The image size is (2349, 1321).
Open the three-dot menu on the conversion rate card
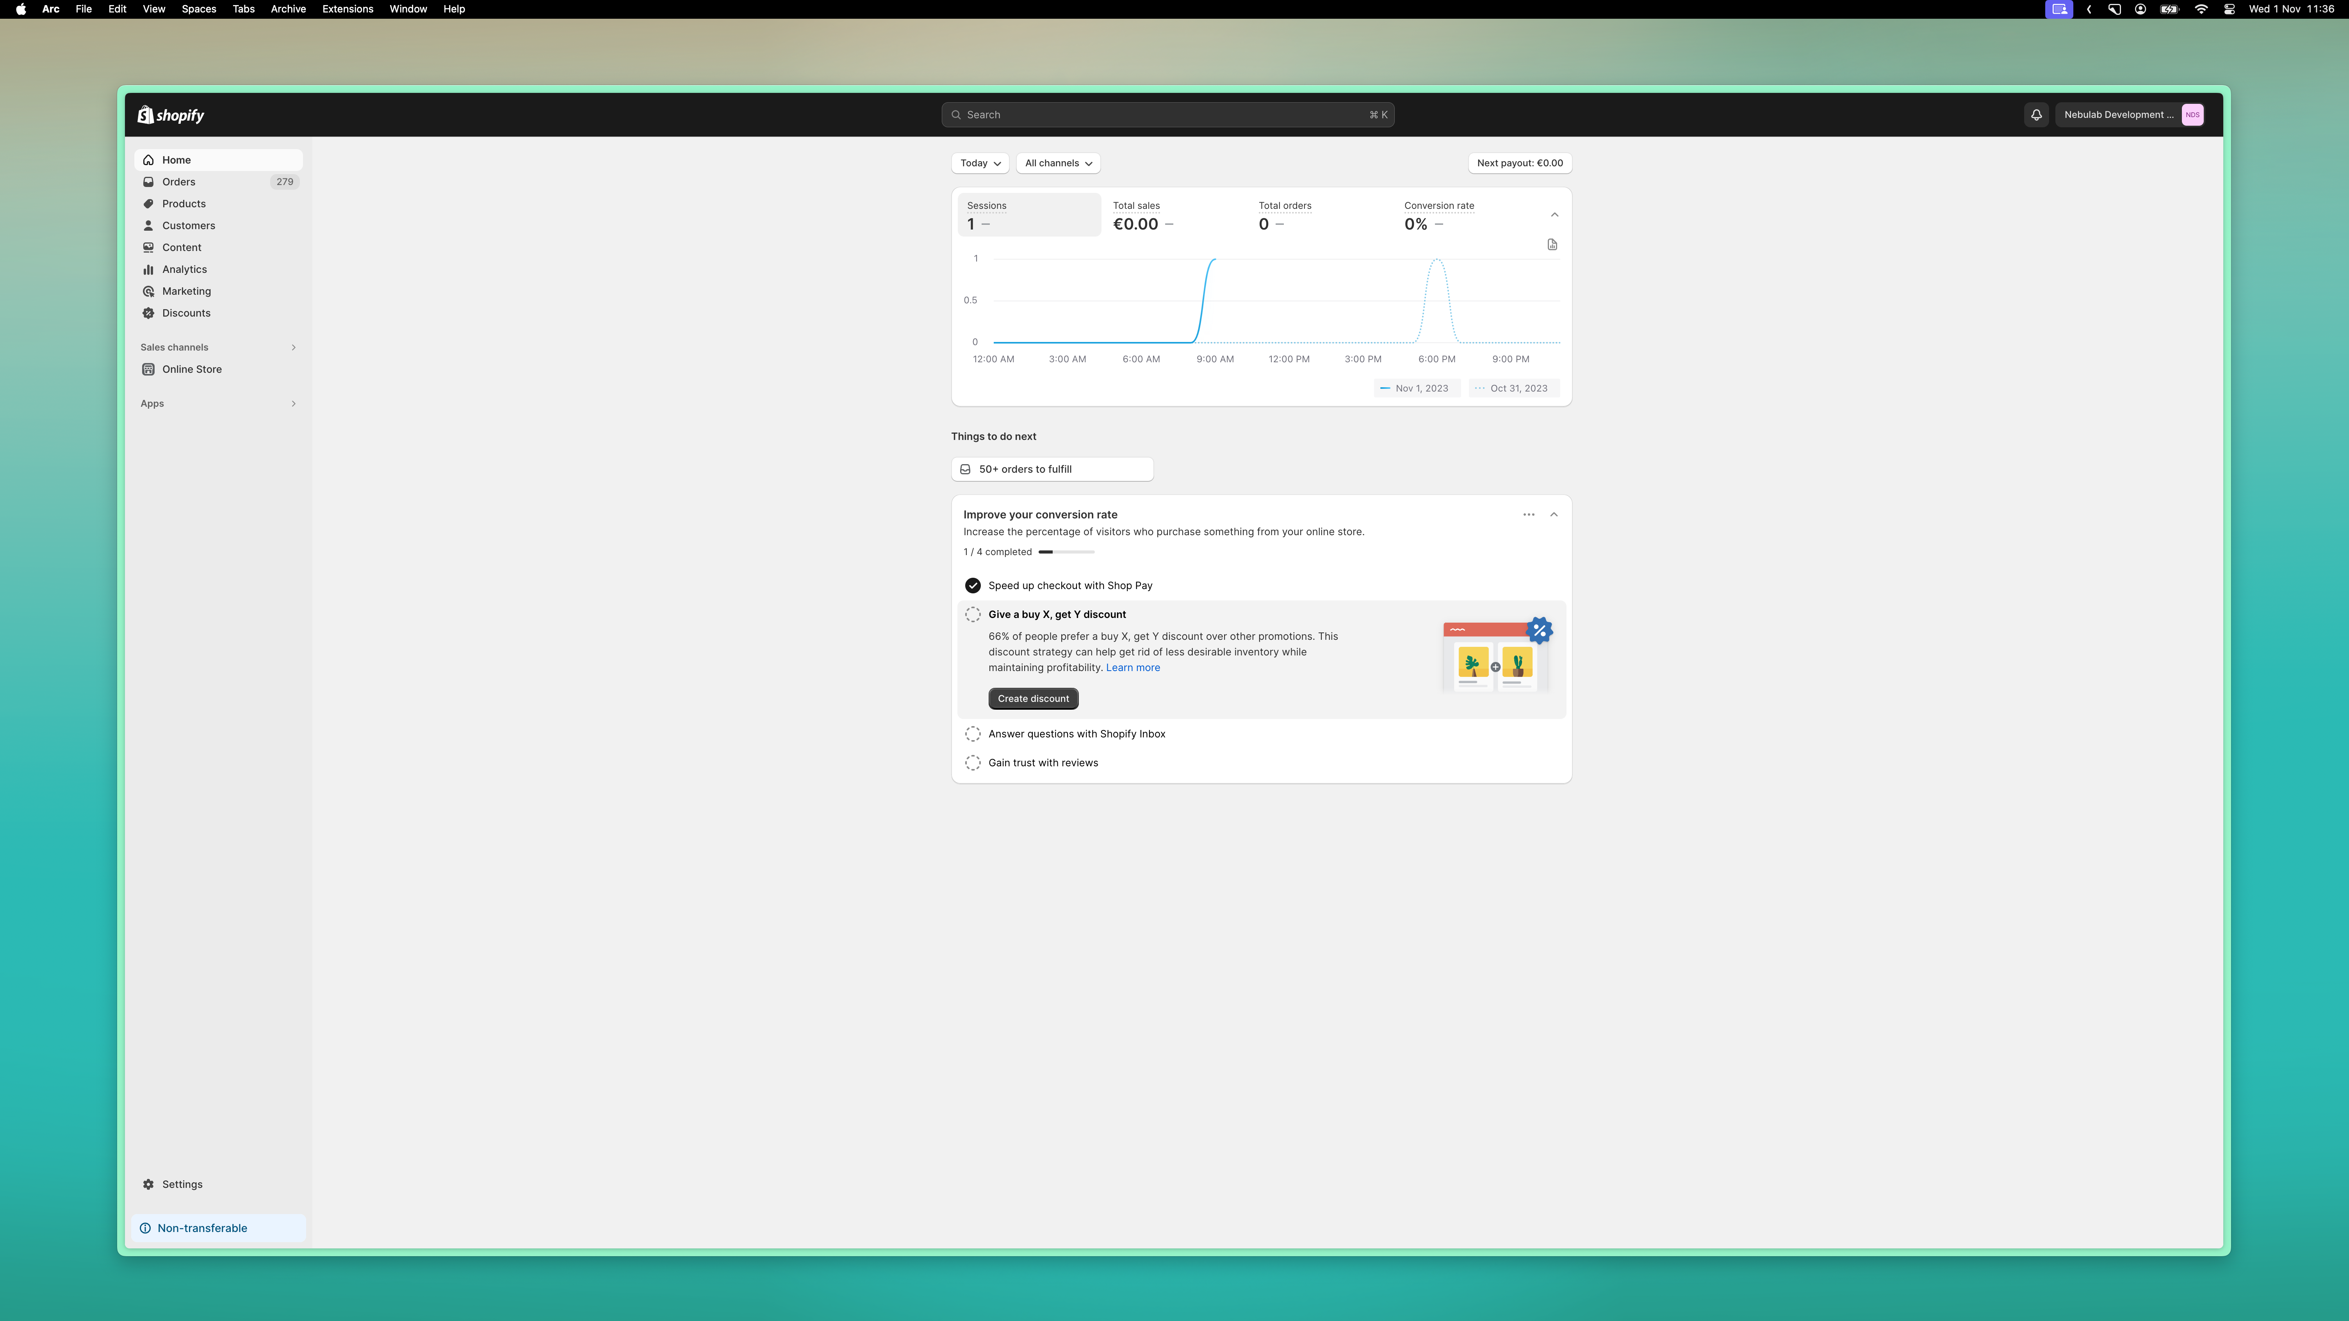[x=1528, y=515]
